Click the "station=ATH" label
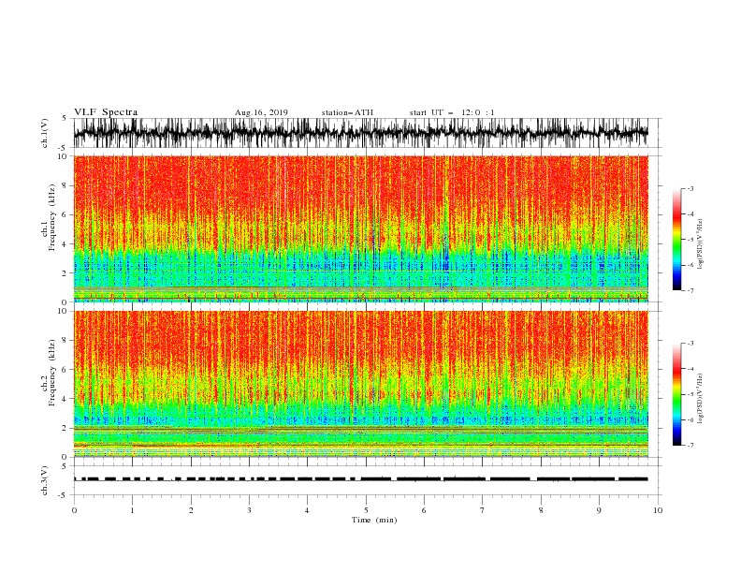Image resolution: width=741 pixels, height=573 pixels. [x=347, y=112]
